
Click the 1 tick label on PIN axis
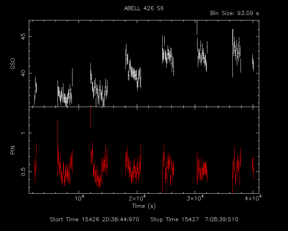point(23,133)
